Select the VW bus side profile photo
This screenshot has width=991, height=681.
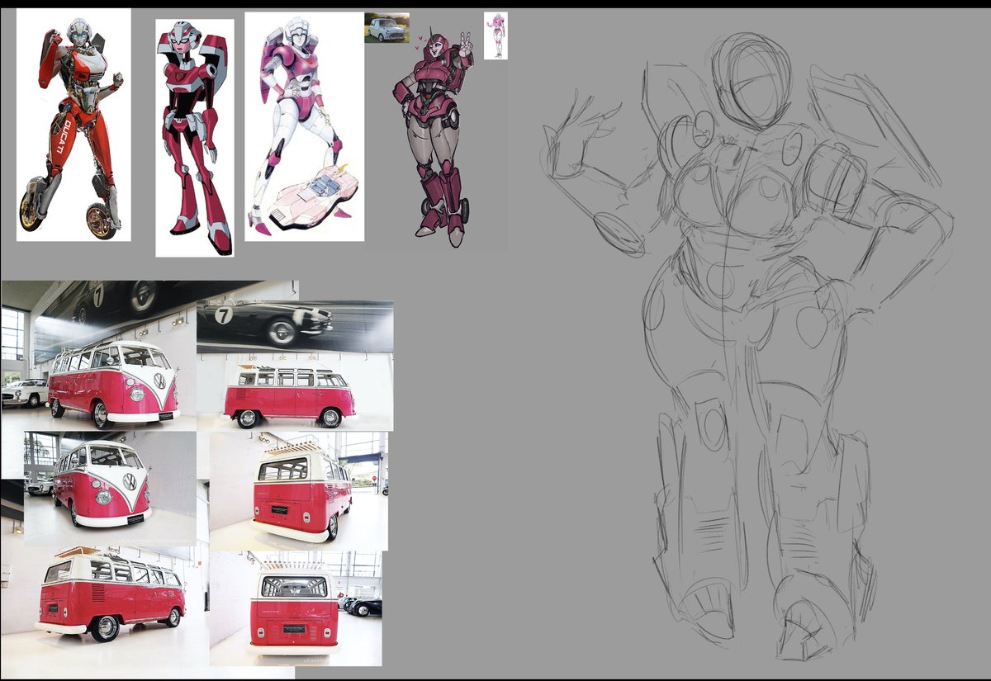click(295, 366)
